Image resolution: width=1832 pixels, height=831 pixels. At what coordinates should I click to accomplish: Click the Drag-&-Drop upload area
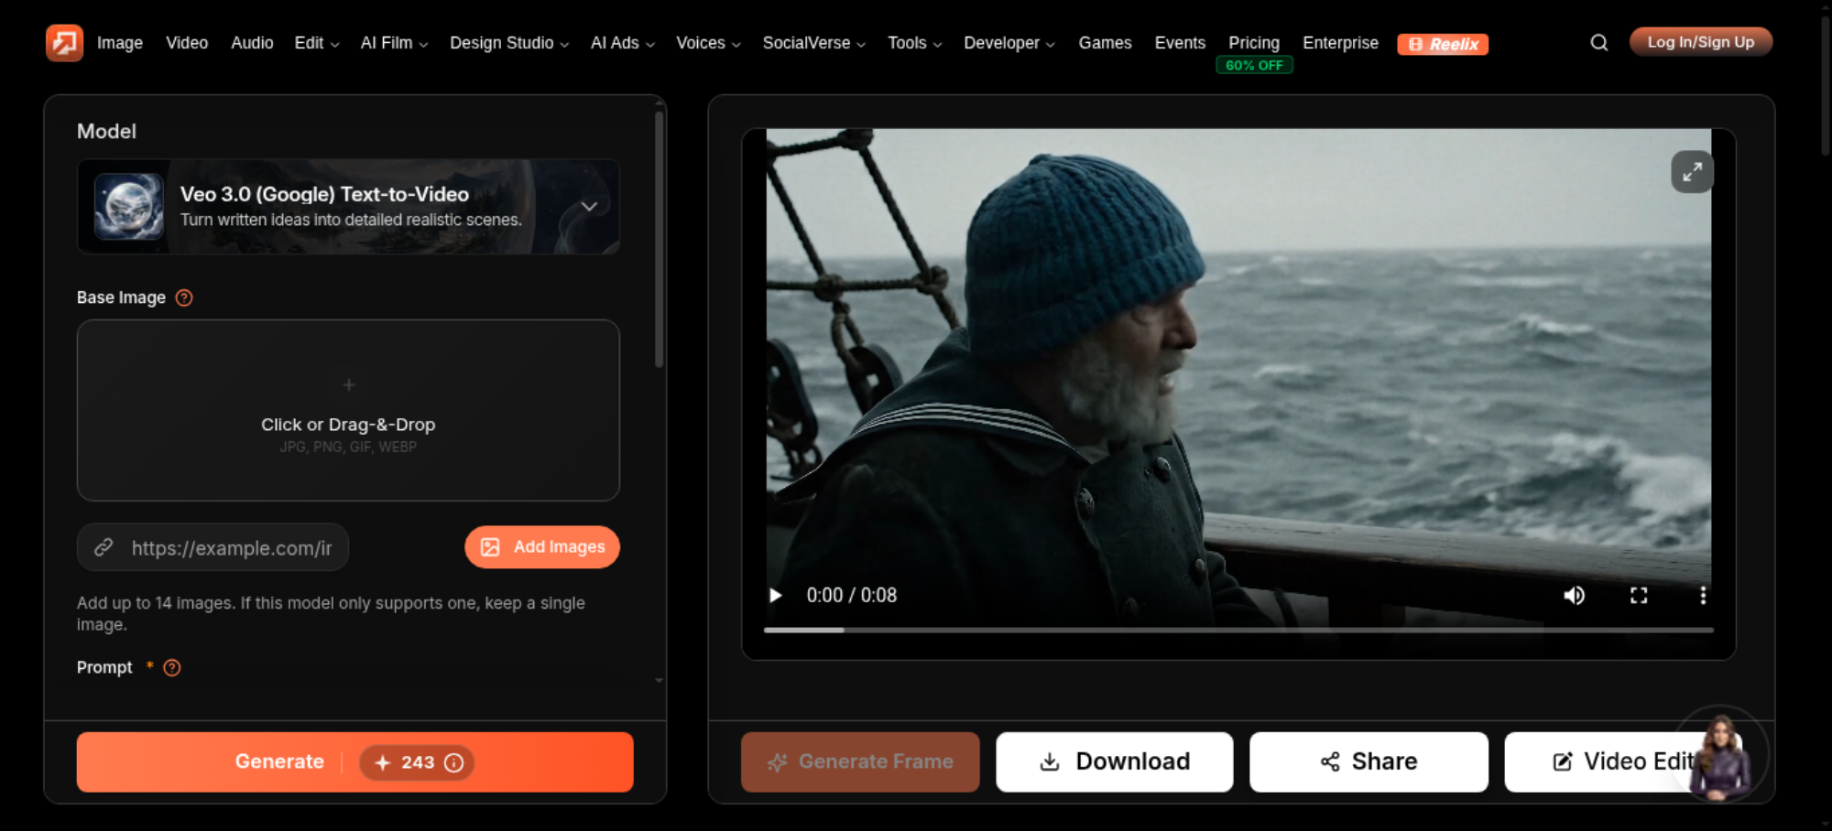pos(348,410)
